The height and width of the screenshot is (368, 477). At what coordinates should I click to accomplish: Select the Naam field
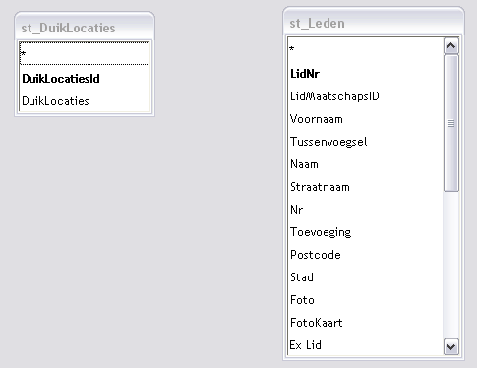(x=366, y=164)
